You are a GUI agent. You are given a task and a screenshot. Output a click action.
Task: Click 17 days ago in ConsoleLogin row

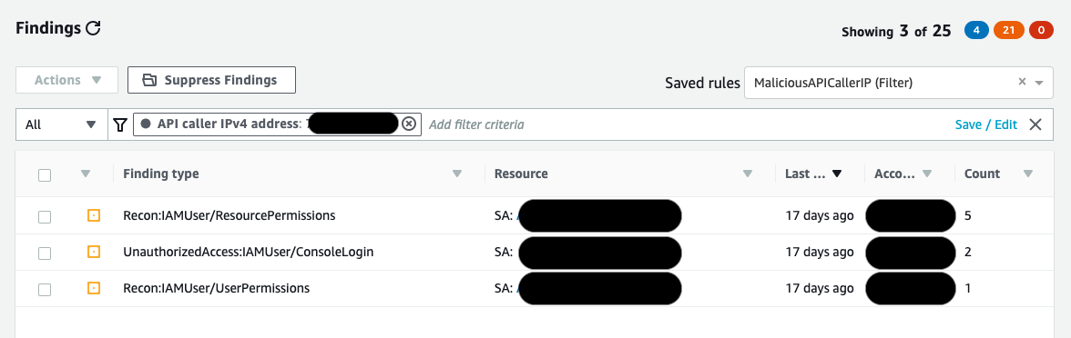pos(820,253)
